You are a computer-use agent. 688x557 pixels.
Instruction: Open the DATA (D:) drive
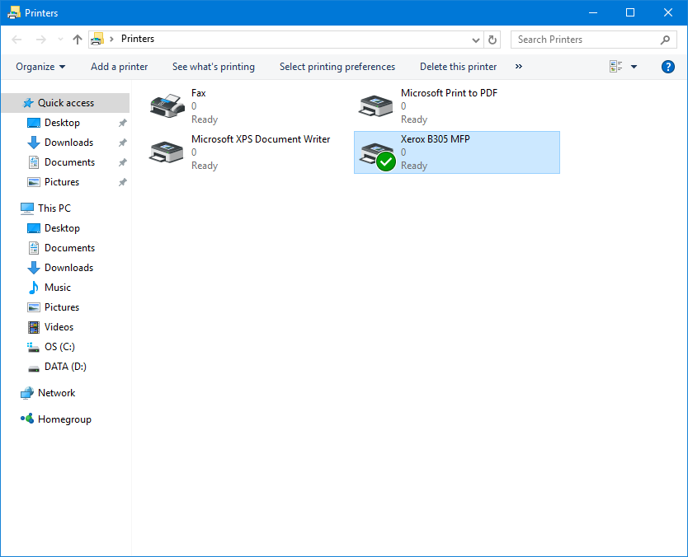(x=65, y=367)
